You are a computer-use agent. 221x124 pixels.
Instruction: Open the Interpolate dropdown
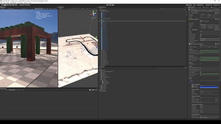click(x=210, y=39)
